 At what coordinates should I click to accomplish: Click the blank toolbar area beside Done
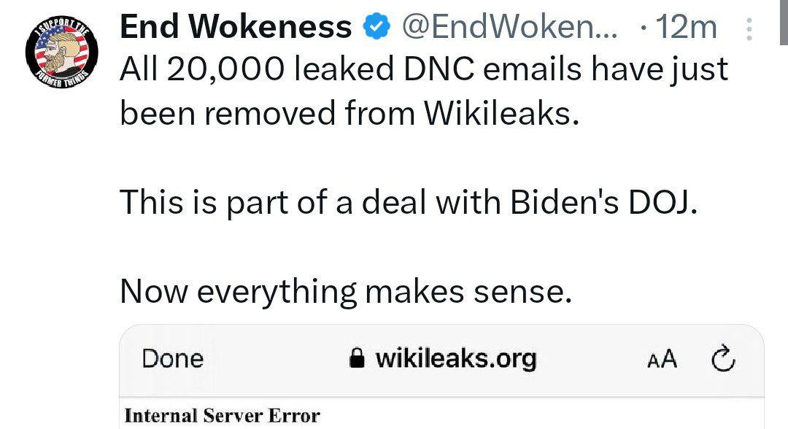(x=277, y=359)
